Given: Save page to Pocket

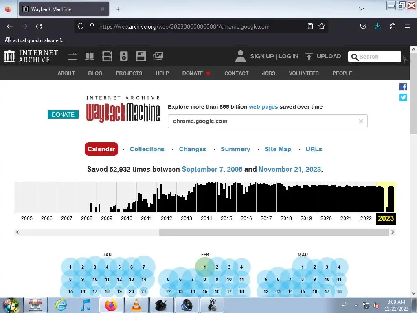Looking at the screenshot, I should pyautogui.click(x=363, y=26).
